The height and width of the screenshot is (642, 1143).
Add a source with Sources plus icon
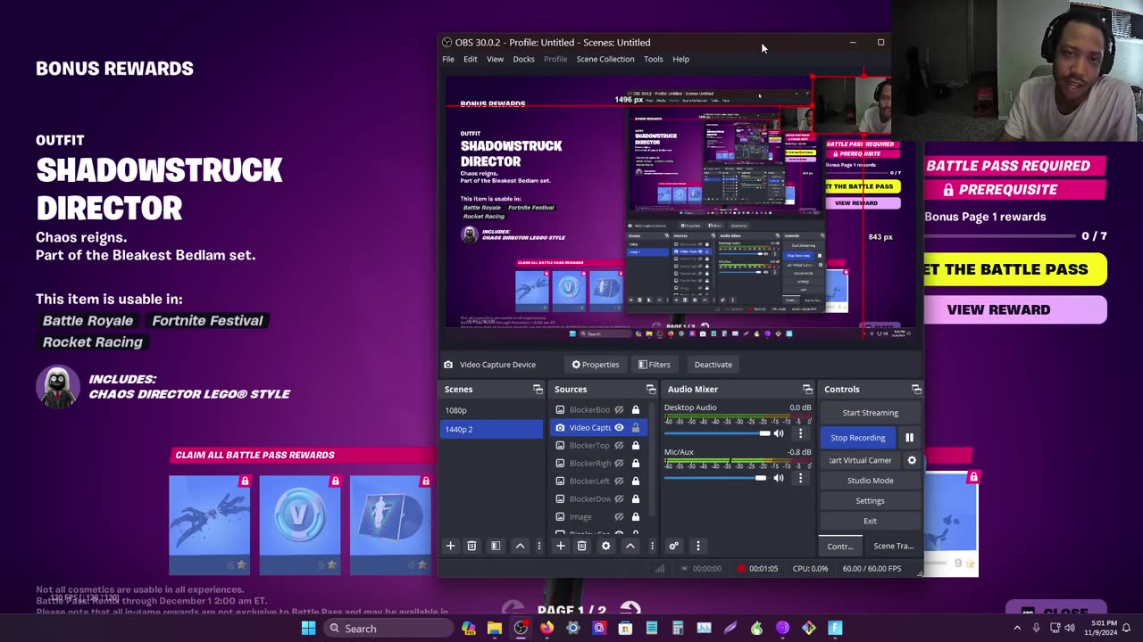[x=560, y=546]
